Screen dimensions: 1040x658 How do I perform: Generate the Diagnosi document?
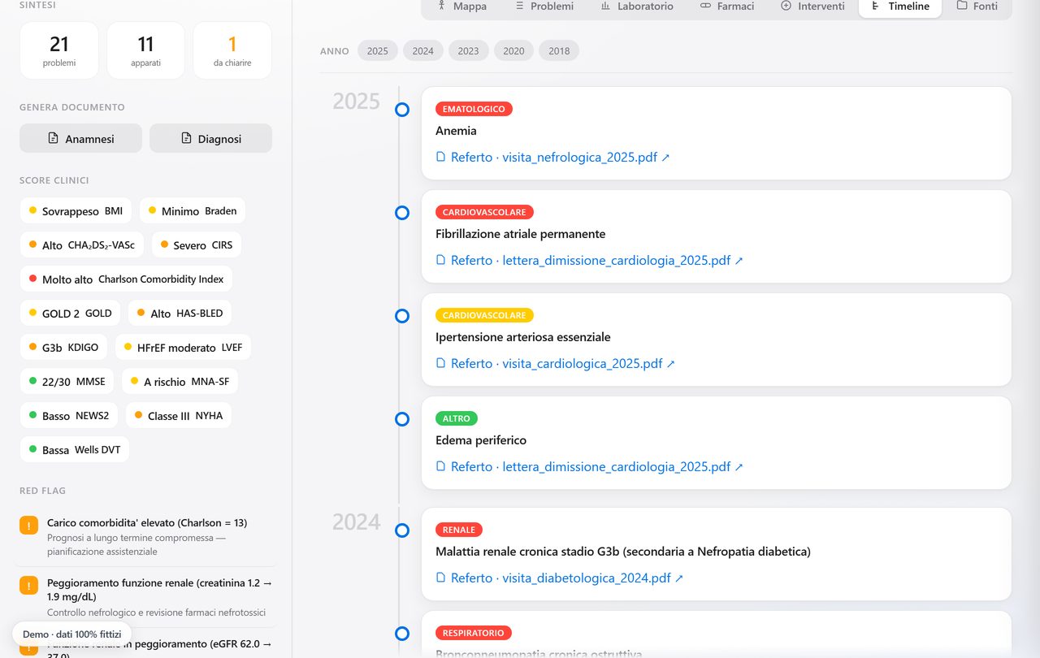pos(210,138)
